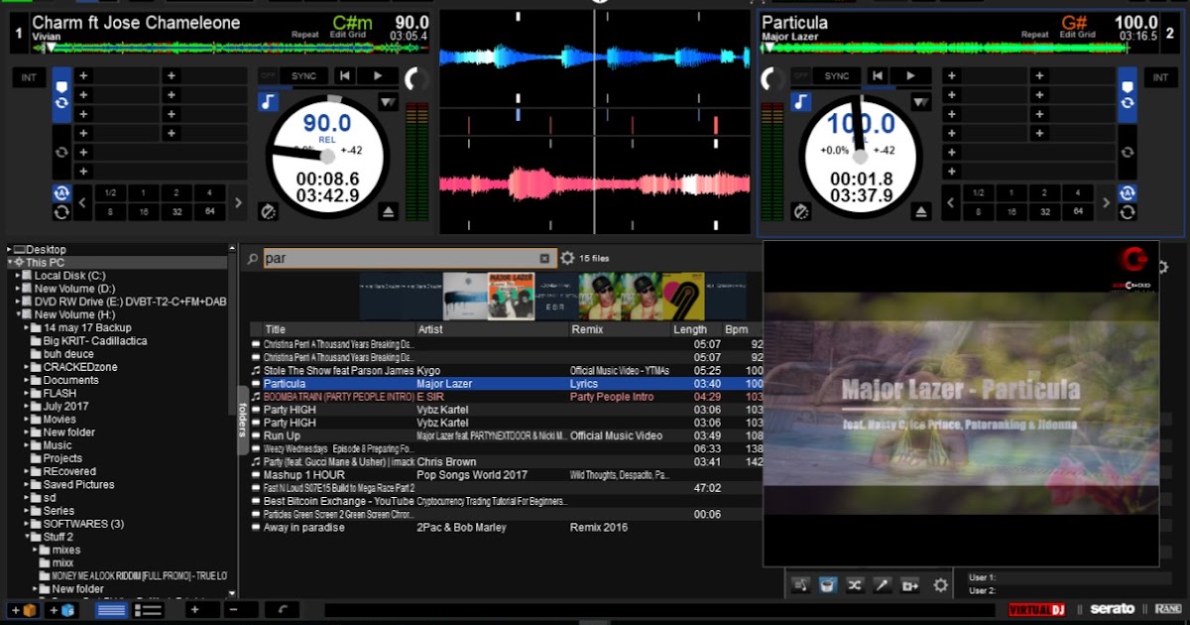1190x625 pixels.
Task: Toggle deck 1 sync OFF button
Action: click(x=268, y=75)
